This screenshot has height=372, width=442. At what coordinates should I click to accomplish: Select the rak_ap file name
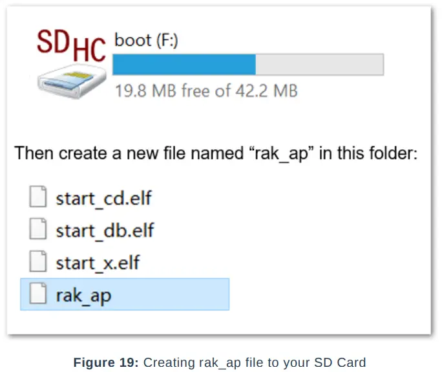pos(83,295)
